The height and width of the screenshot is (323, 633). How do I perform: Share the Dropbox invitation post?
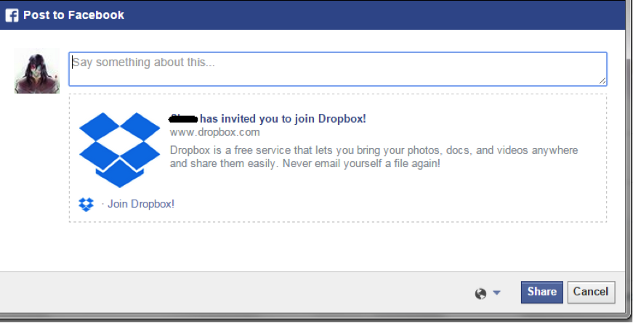point(541,292)
